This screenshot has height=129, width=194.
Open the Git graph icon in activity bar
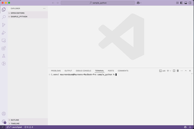[4, 64]
